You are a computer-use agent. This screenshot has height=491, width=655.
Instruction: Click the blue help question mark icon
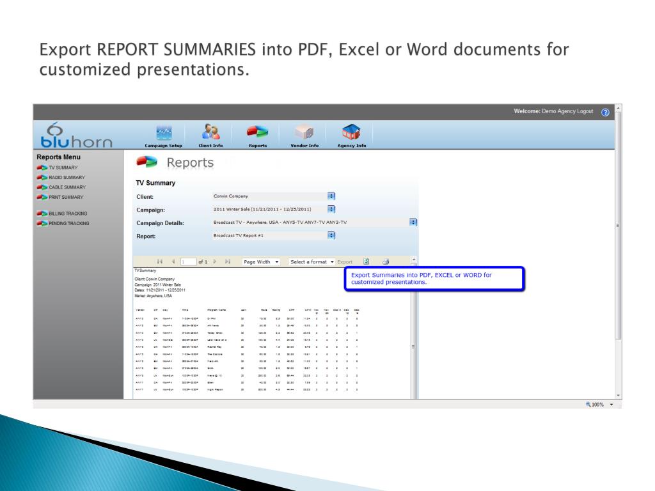[605, 113]
